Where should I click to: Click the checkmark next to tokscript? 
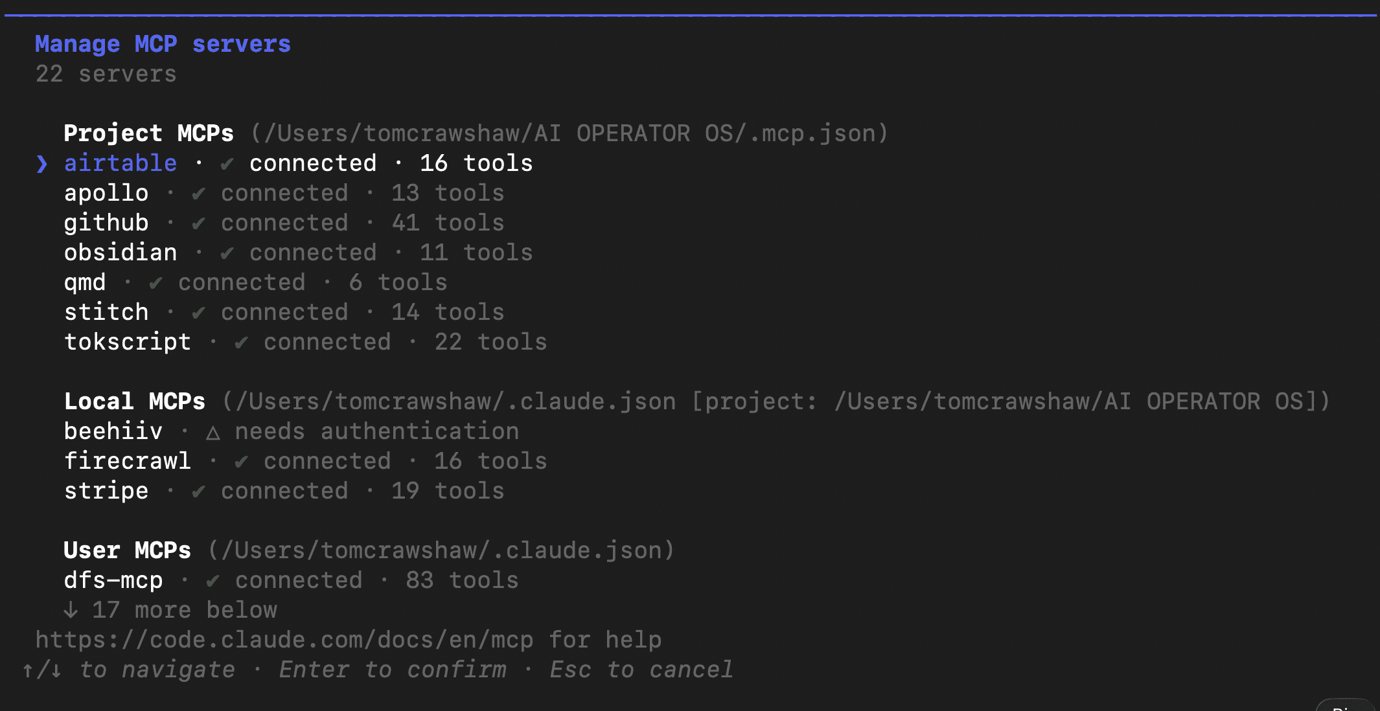tap(241, 343)
